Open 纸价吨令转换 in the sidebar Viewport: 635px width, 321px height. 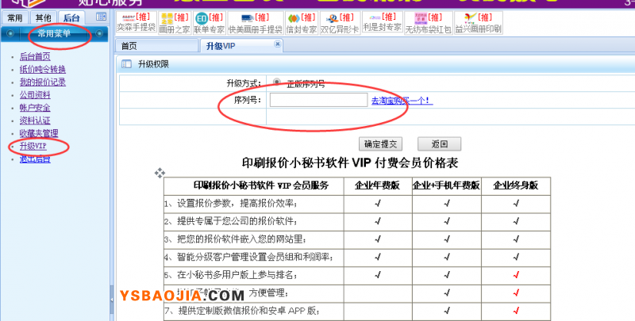tap(43, 70)
